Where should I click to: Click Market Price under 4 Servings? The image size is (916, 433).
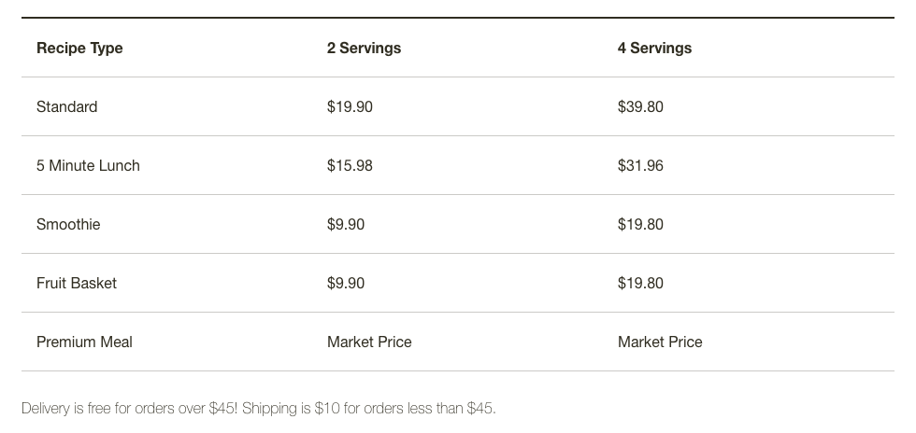point(660,342)
